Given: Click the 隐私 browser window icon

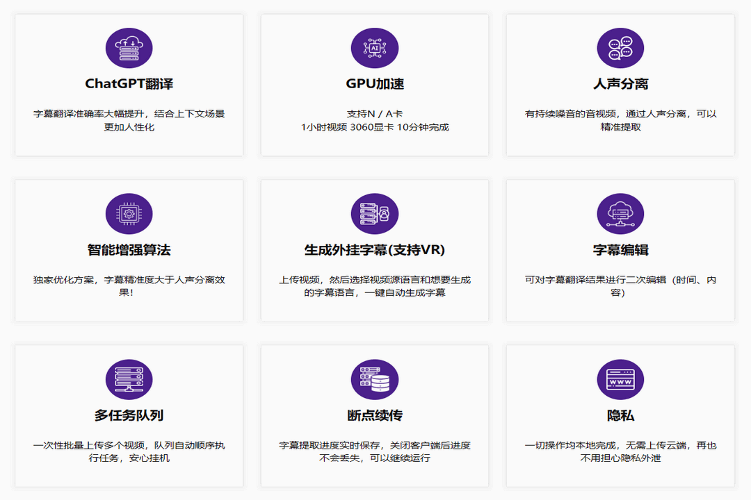Looking at the screenshot, I should click(x=620, y=380).
